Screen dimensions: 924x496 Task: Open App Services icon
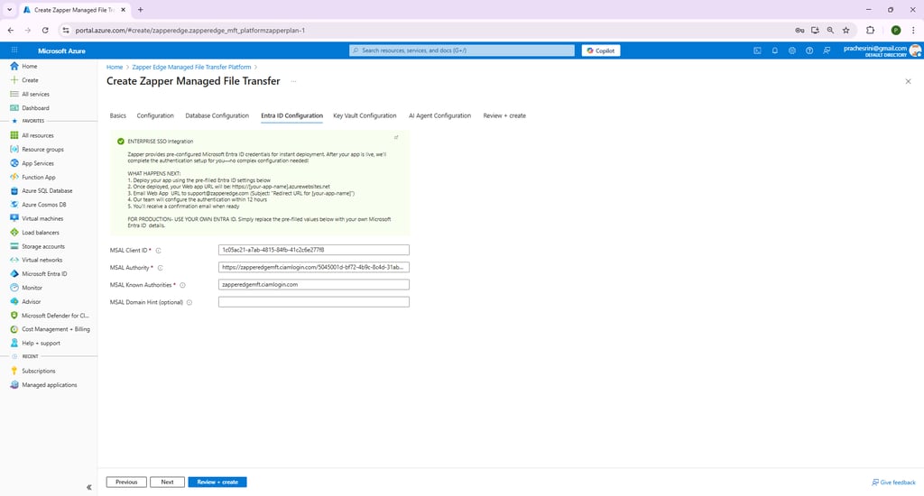click(14, 163)
